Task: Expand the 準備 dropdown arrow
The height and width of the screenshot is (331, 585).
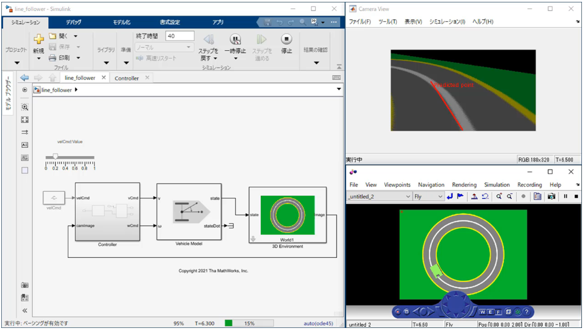Action: tap(126, 63)
